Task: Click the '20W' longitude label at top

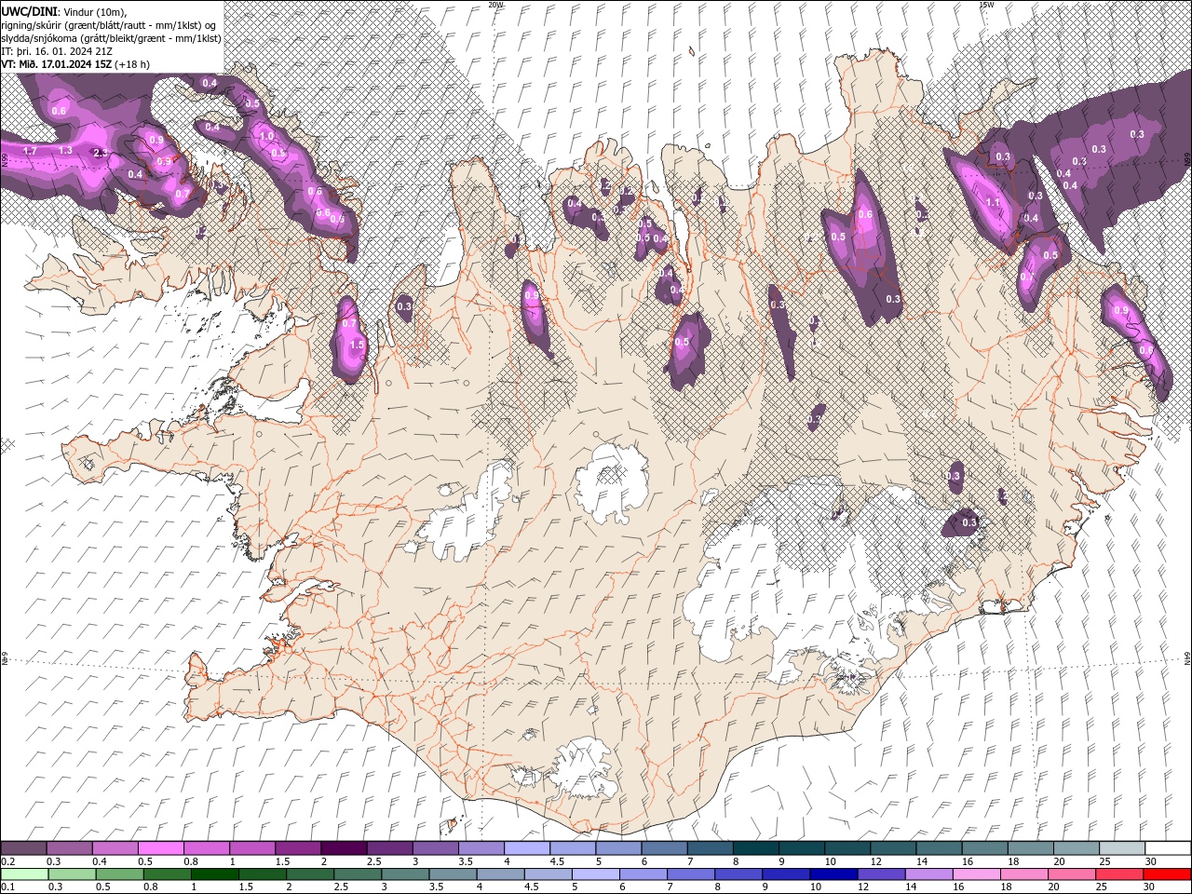Action: pyautogui.click(x=495, y=5)
